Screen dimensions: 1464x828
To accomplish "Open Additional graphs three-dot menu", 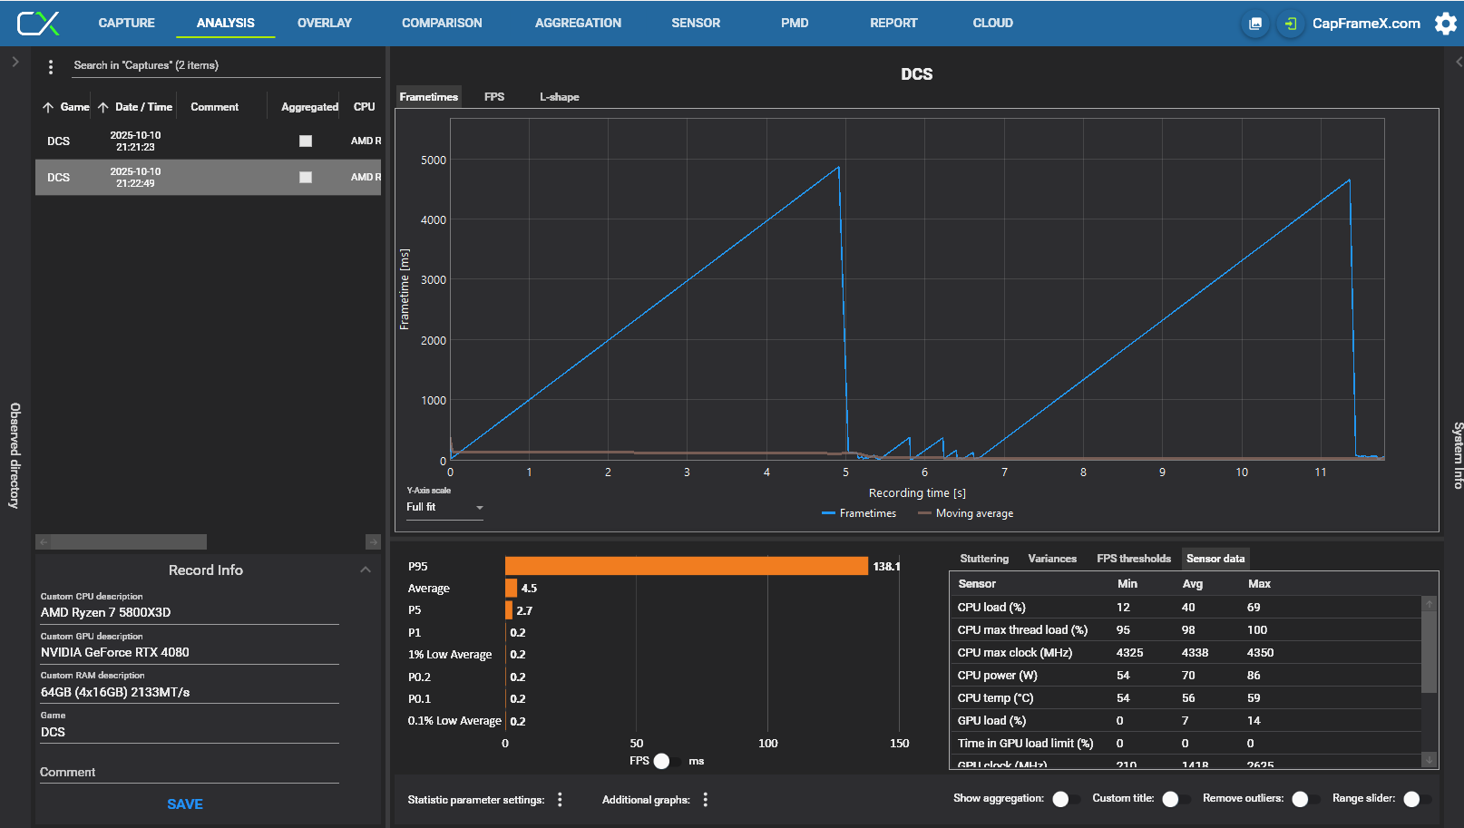I will tap(705, 799).
